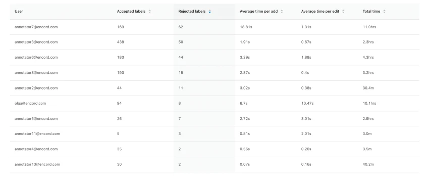Select user annotator3@encord.com

[36, 42]
